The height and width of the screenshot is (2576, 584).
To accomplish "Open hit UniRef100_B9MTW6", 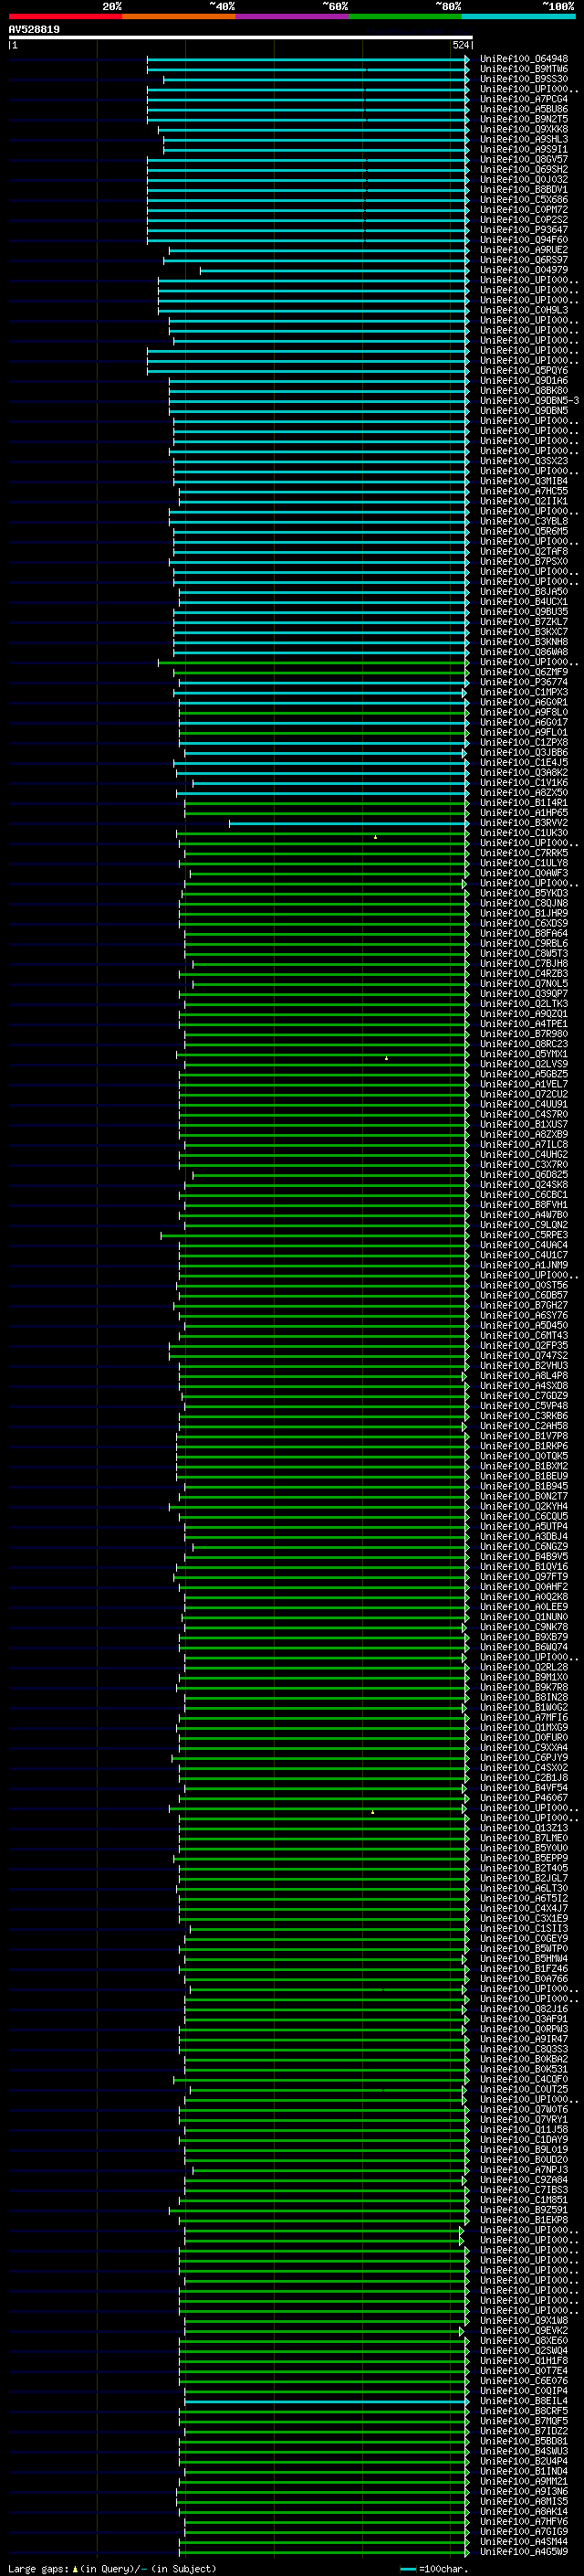I will (524, 69).
